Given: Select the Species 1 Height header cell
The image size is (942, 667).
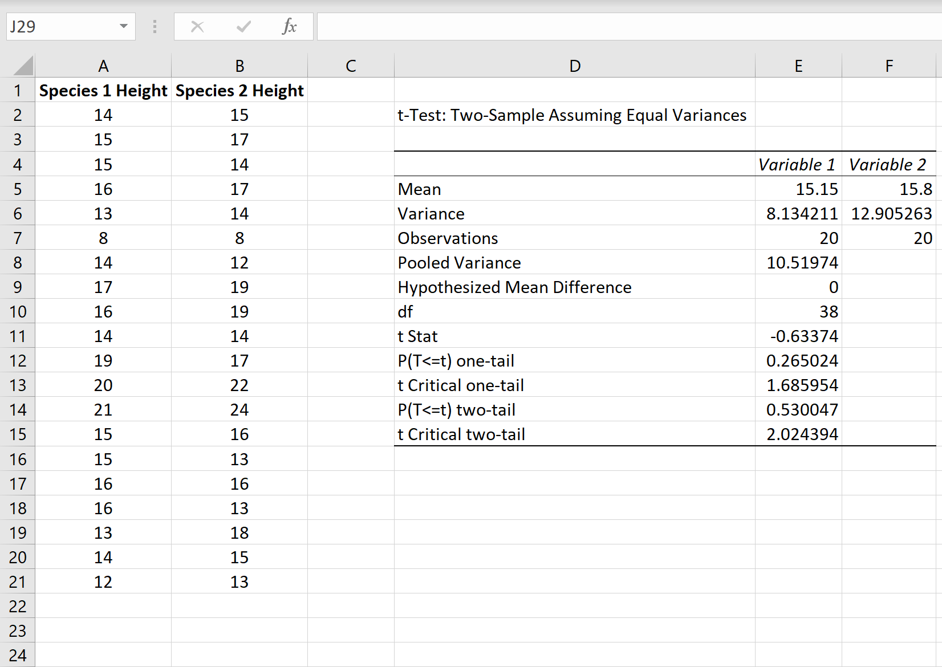Looking at the screenshot, I should point(103,90).
